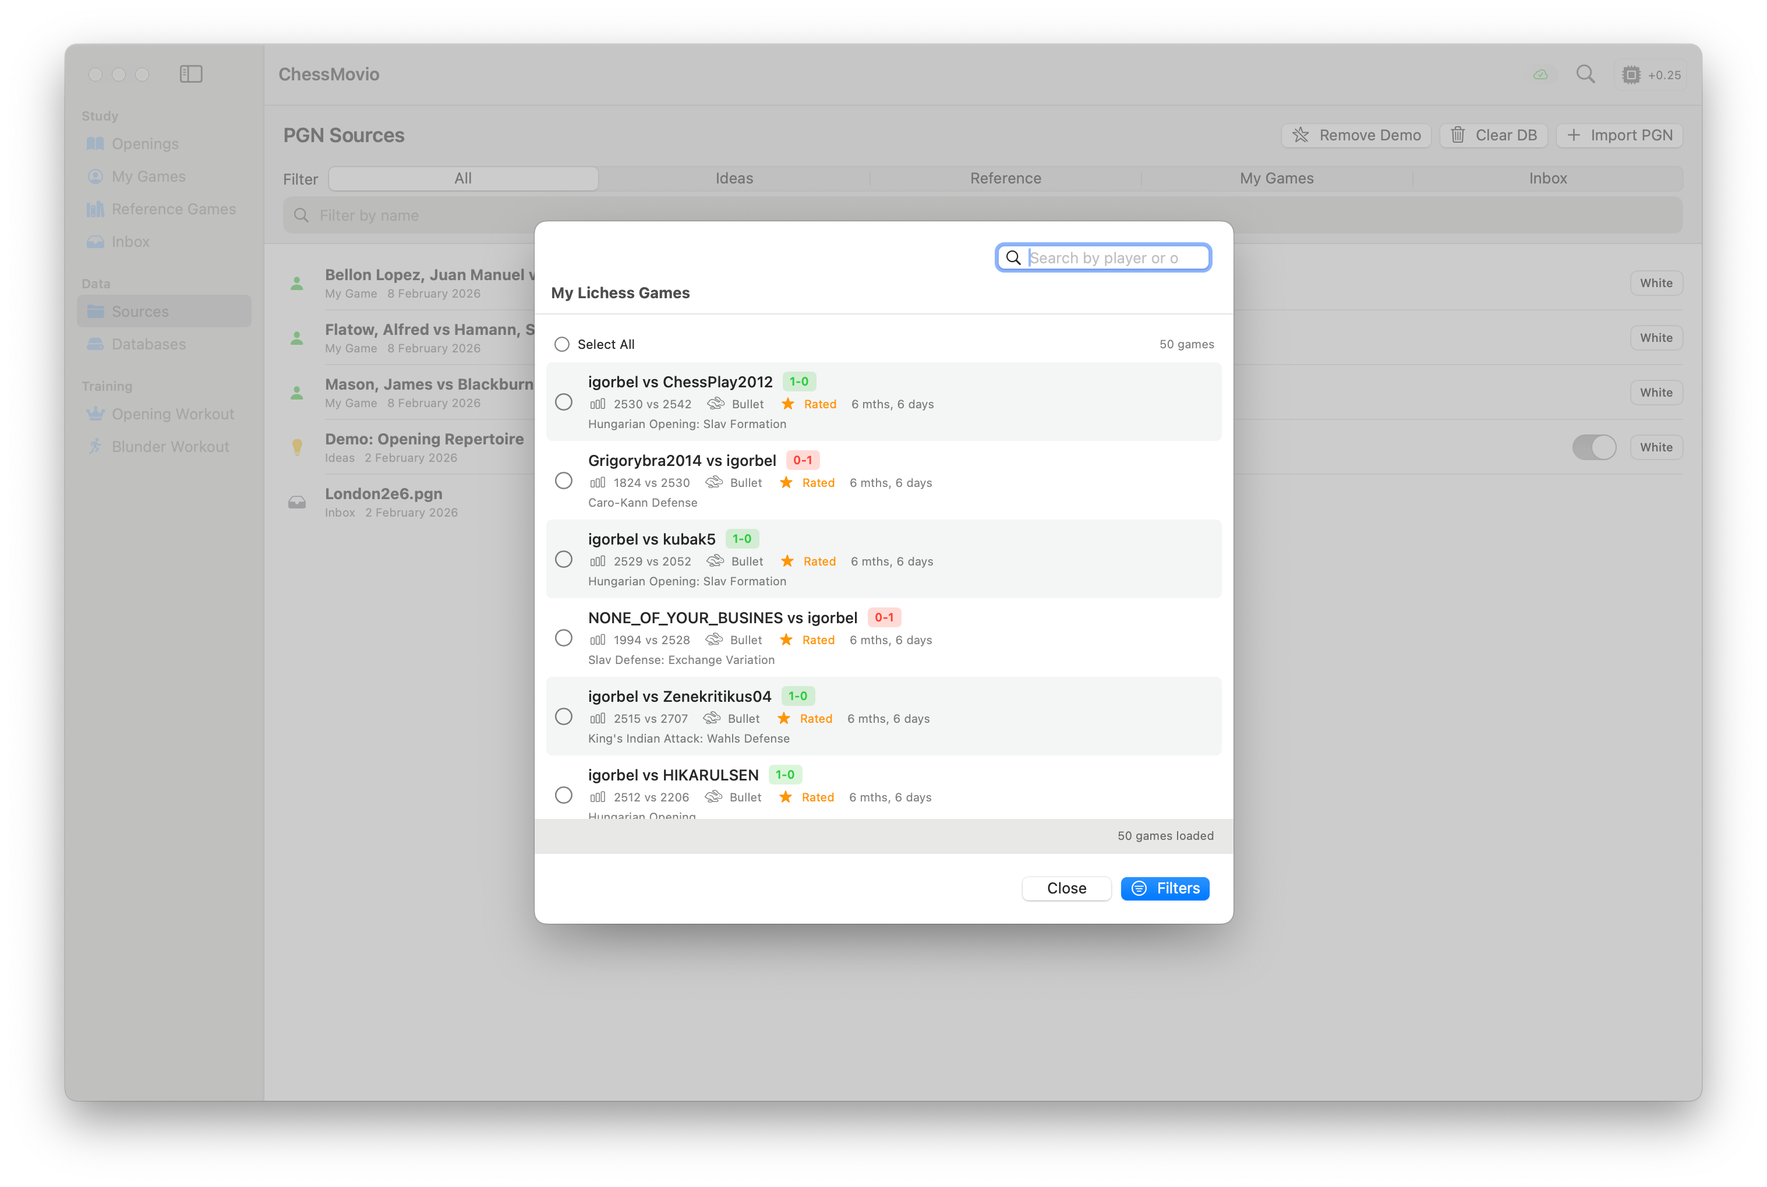Open Openings in the Study sidebar
The image size is (1767, 1187).
pyautogui.click(x=144, y=144)
